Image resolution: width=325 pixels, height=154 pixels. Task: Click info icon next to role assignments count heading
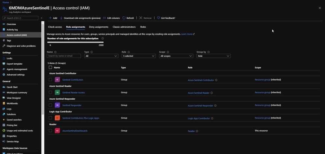[102, 38]
